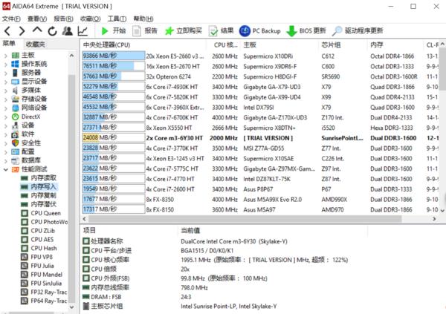This screenshot has height=314, width=446.
Task: Expand the 存储设备 tree node
Action: [x=6, y=99]
